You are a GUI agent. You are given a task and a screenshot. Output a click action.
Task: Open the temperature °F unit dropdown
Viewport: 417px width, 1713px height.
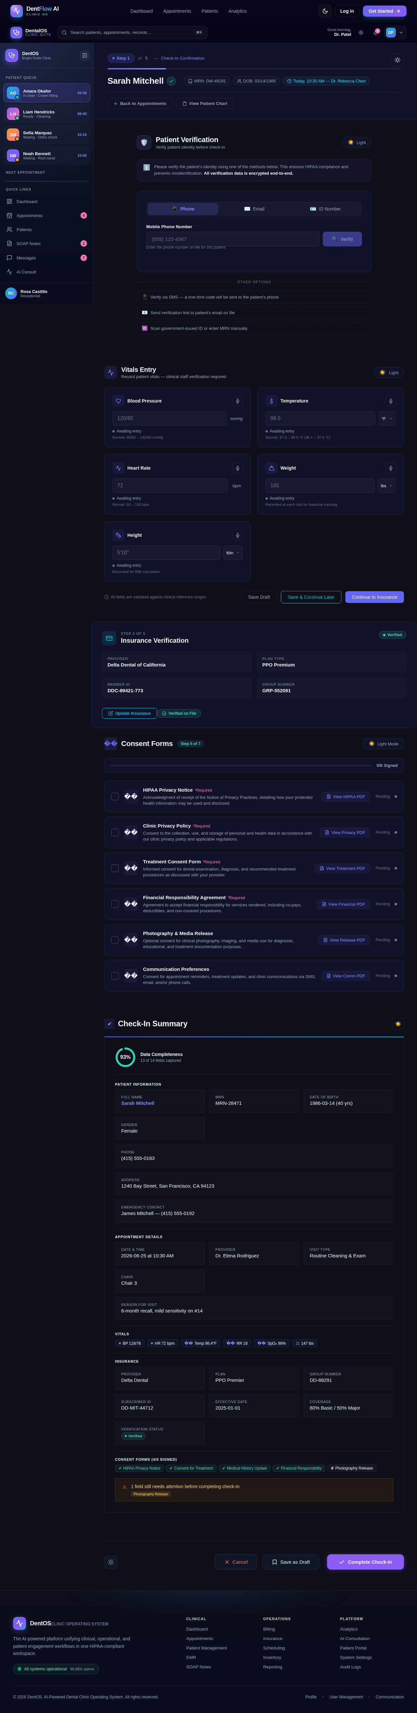(x=387, y=418)
